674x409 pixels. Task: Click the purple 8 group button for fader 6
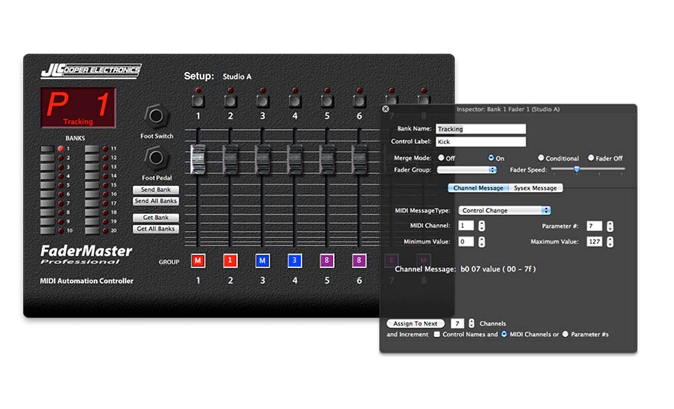[359, 261]
